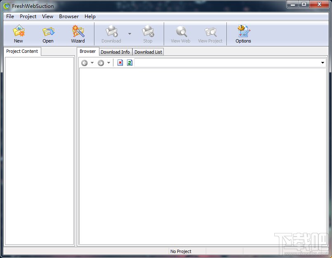
Task: Switch to the Download List tab
Action: 148,52
